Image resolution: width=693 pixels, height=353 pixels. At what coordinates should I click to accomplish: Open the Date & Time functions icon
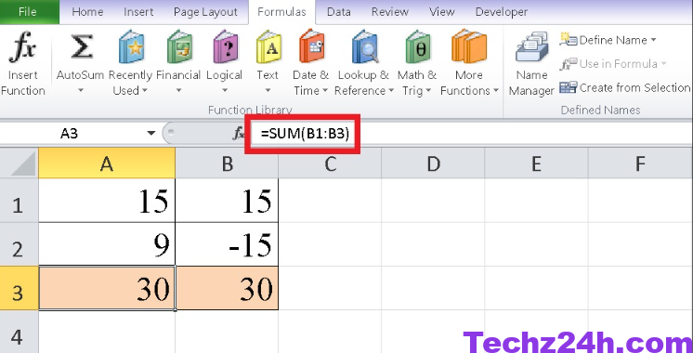[311, 47]
